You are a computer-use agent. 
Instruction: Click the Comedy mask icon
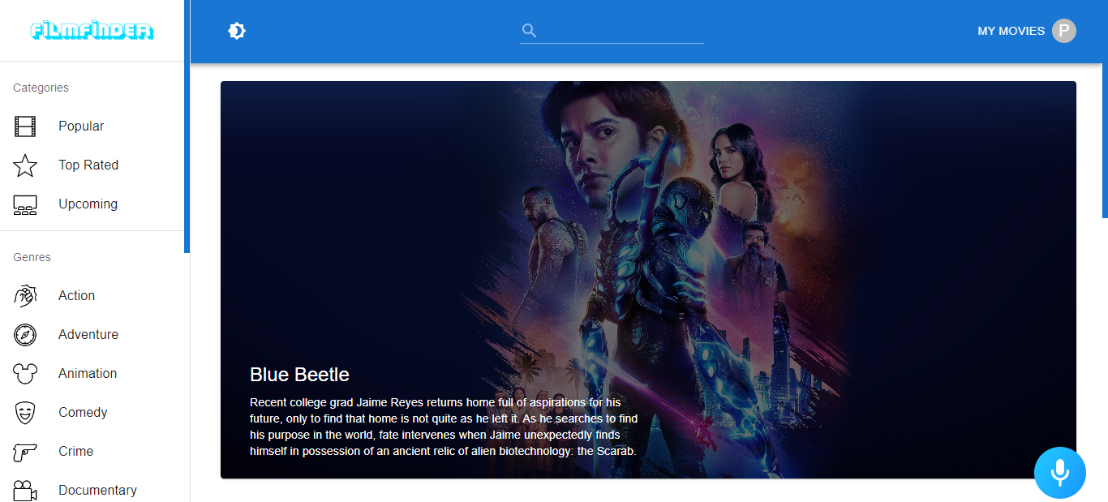(x=25, y=413)
